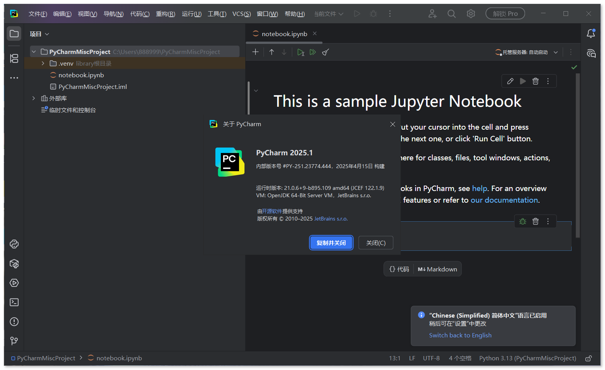
Task: Show more tool windows ellipsis in left sidebar
Action: [x=14, y=78]
